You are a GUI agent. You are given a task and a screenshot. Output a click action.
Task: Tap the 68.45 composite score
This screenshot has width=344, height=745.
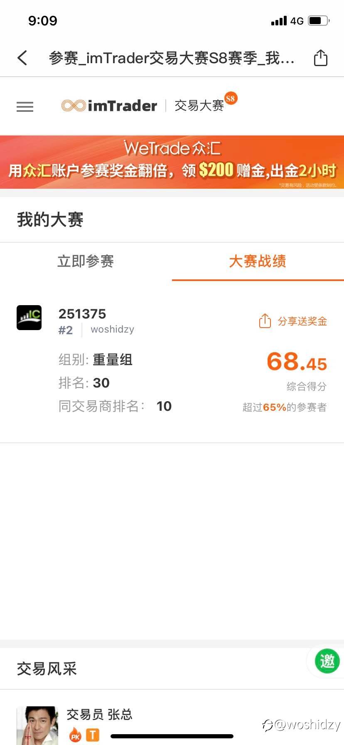[x=297, y=361]
